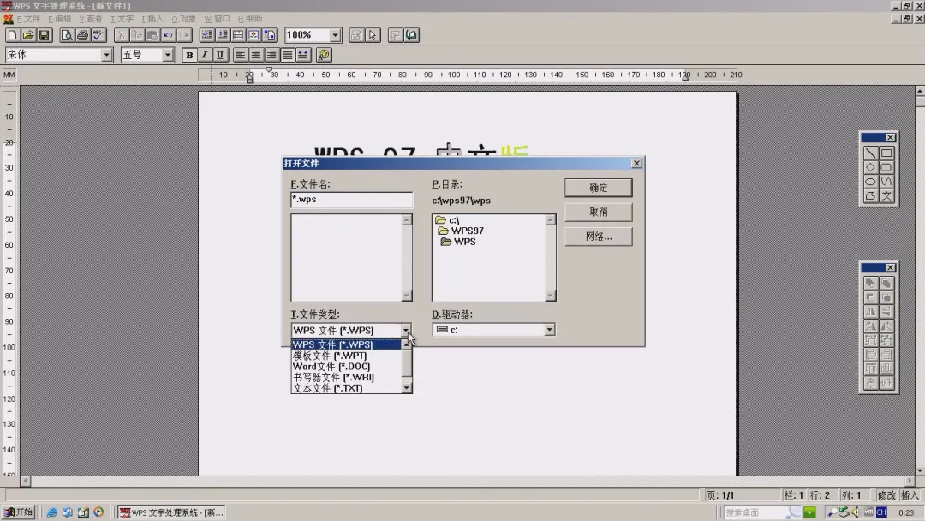Open the 宋体 font name dropdown
925x521 pixels.
tap(106, 55)
